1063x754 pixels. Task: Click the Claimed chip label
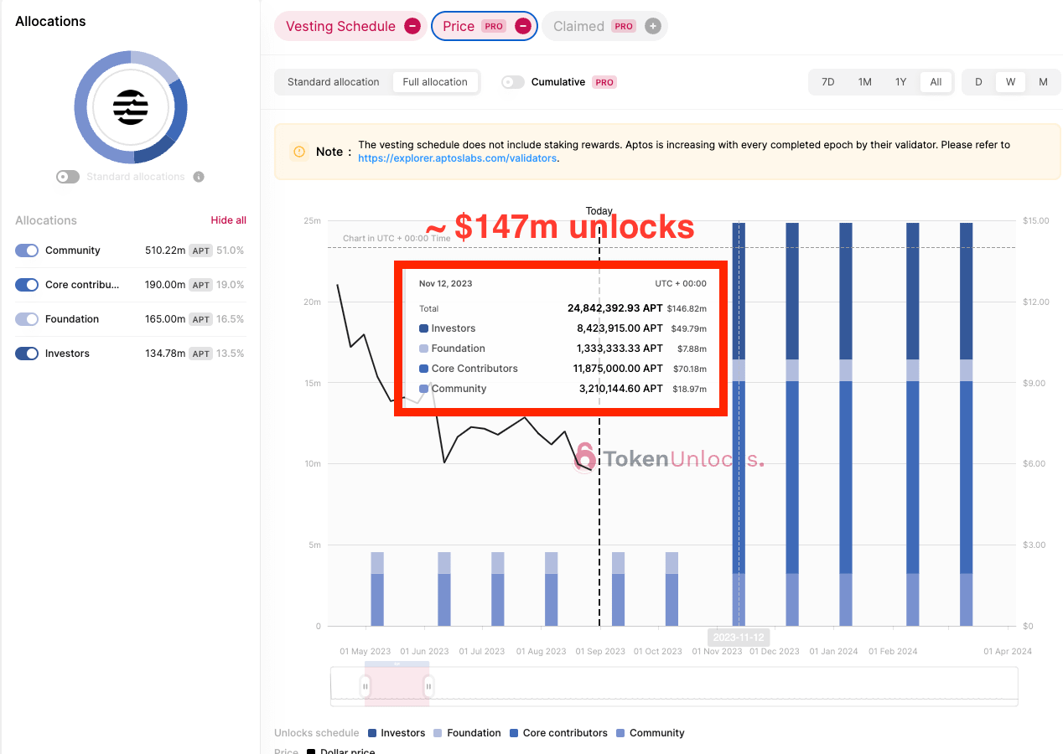pyautogui.click(x=578, y=26)
